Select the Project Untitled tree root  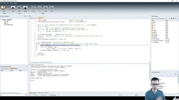point(7,20)
